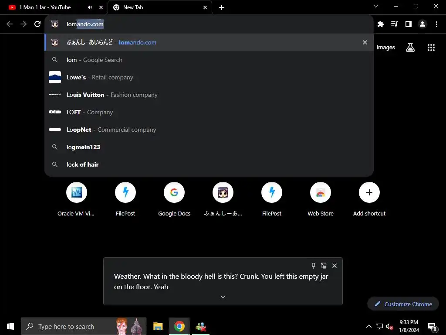Pick the Louis Vuitton suggestion
This screenshot has height=335, width=446.
209,95
